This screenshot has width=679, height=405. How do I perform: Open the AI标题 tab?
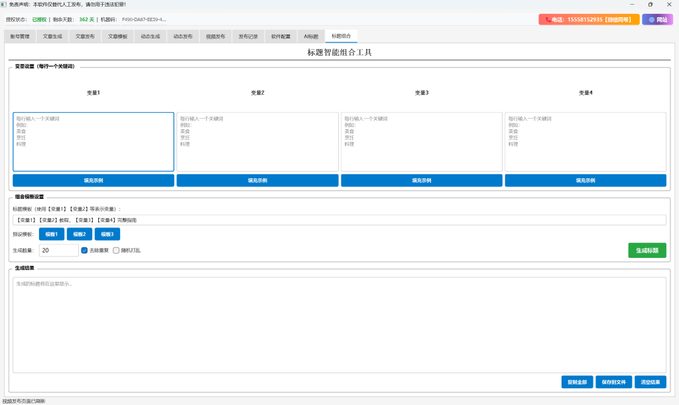click(x=311, y=36)
